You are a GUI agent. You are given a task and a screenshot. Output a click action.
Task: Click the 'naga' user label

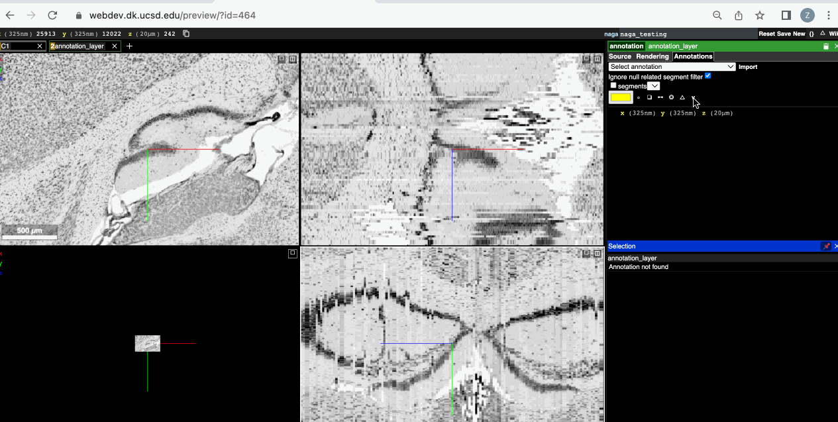(611, 34)
